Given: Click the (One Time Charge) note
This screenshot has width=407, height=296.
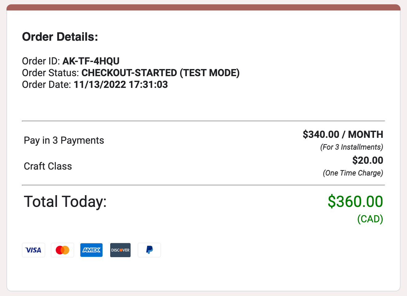Looking at the screenshot, I should (353, 173).
